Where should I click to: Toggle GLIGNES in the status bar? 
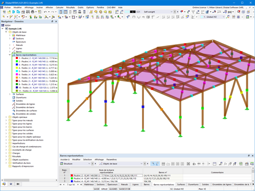point(113,189)
